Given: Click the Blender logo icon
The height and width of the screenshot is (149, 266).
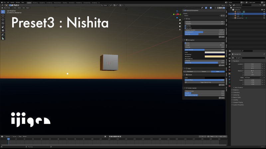Looking at the screenshot, I should click(2, 3).
